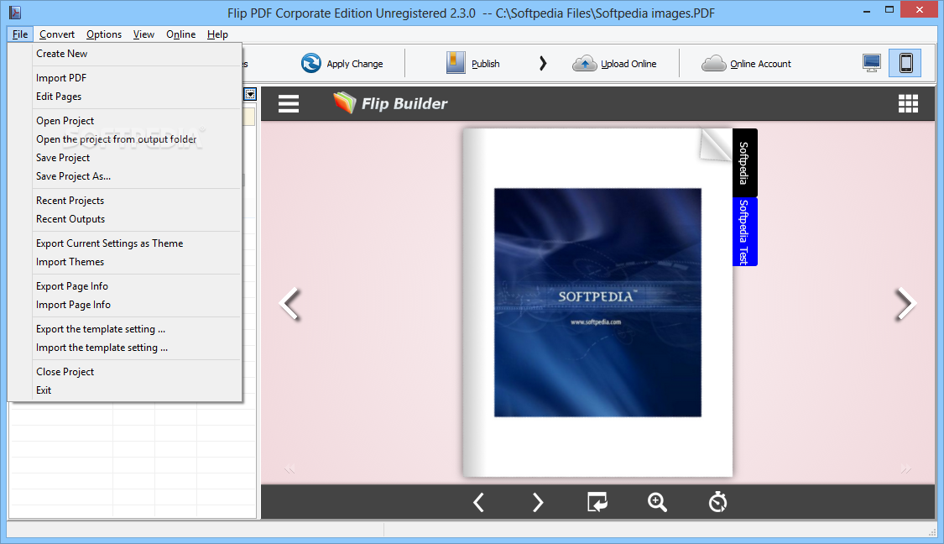The image size is (944, 544).
Task: Minimize the Flip PDF window
Action: 866,11
